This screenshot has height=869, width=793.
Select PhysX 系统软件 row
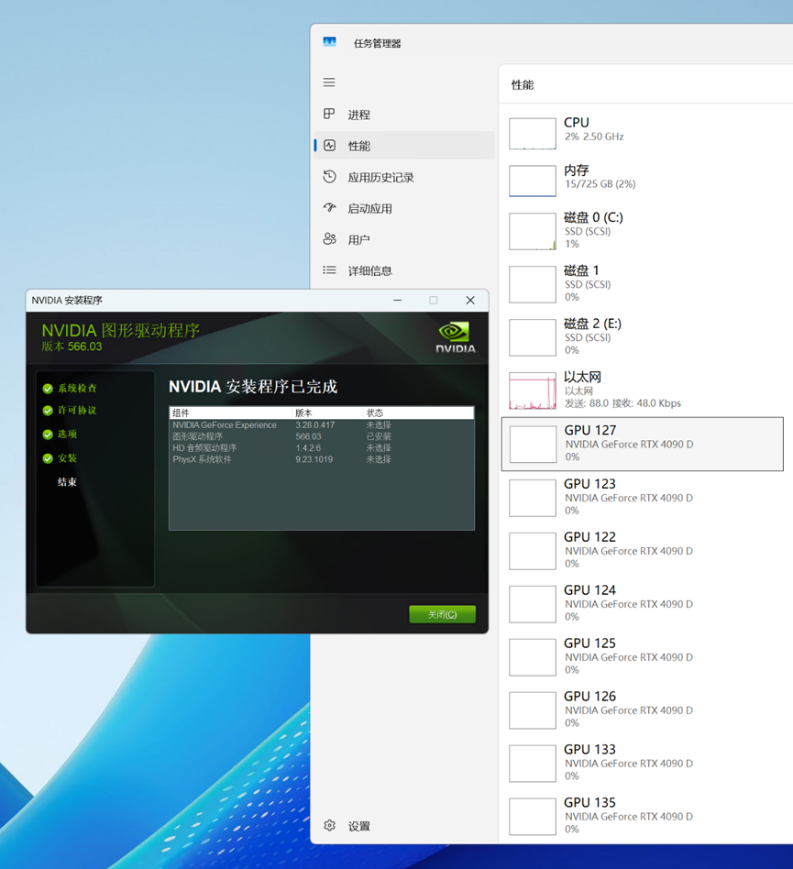click(322, 459)
